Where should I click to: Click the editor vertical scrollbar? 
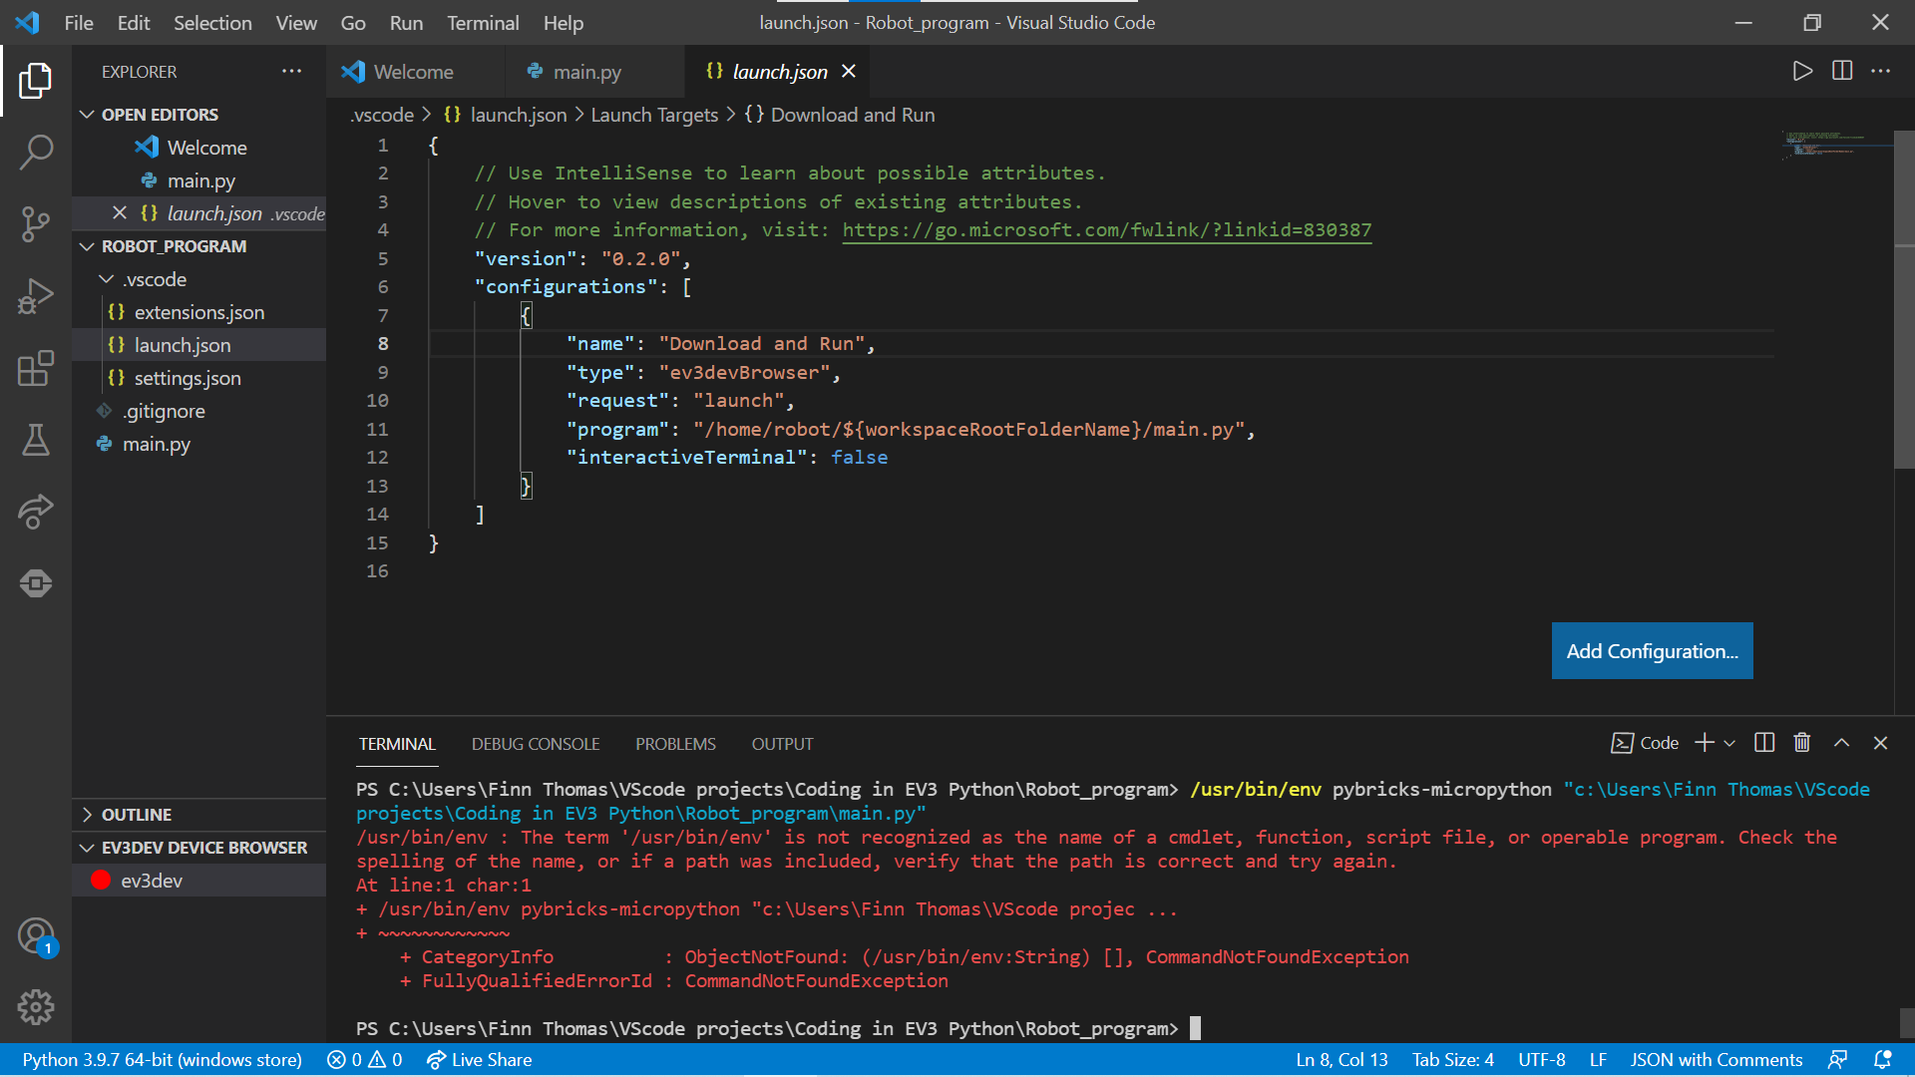[1904, 299]
